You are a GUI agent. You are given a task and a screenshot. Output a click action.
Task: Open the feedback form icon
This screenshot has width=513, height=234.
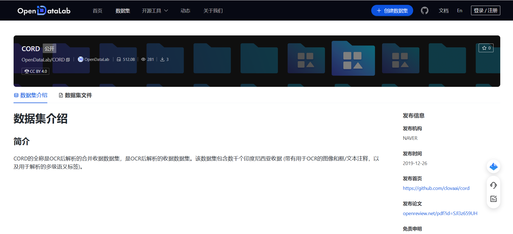[x=494, y=199]
